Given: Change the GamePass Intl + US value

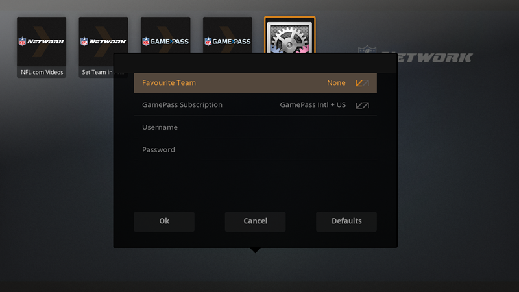Looking at the screenshot, I should 313,105.
